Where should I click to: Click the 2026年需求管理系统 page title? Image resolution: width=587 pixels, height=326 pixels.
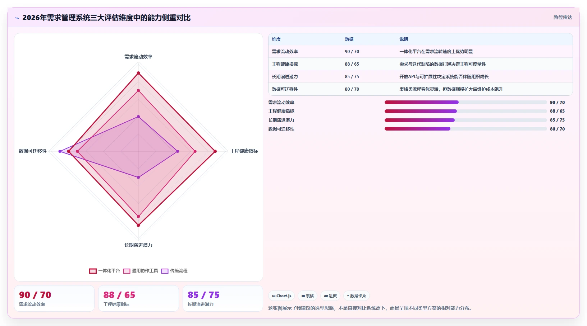[x=106, y=18]
